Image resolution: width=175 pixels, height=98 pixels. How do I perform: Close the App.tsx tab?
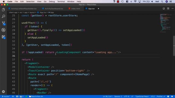98,8
